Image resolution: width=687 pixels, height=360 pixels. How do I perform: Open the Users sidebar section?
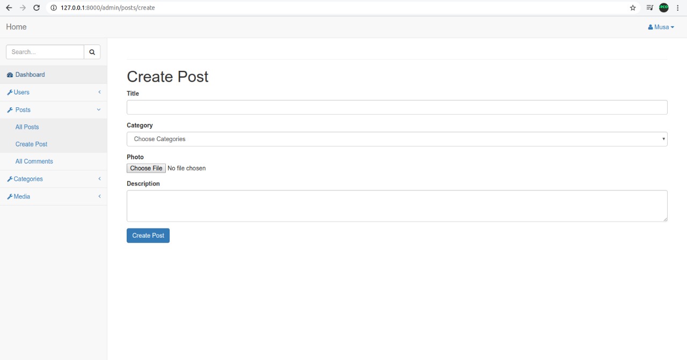(x=54, y=92)
